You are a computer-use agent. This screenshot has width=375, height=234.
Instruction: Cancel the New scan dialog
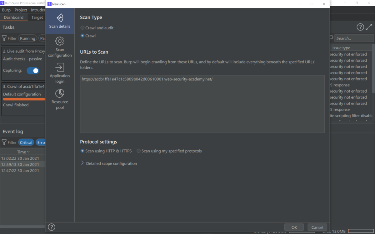pos(317,227)
